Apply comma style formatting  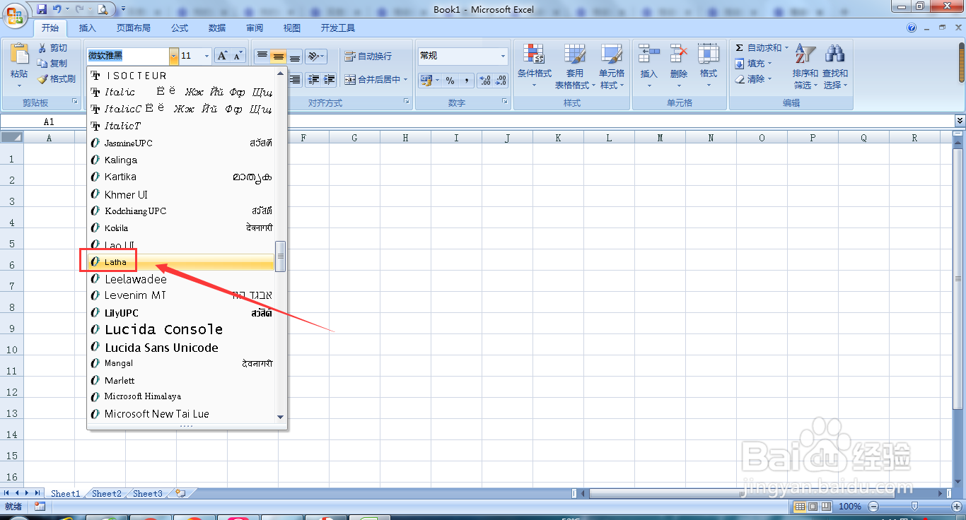[x=465, y=81]
